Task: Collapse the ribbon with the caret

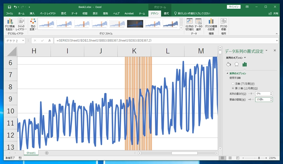Action: (x=277, y=34)
